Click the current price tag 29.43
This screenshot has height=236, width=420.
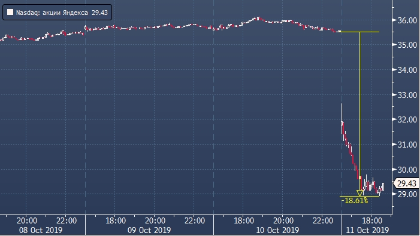(x=406, y=183)
